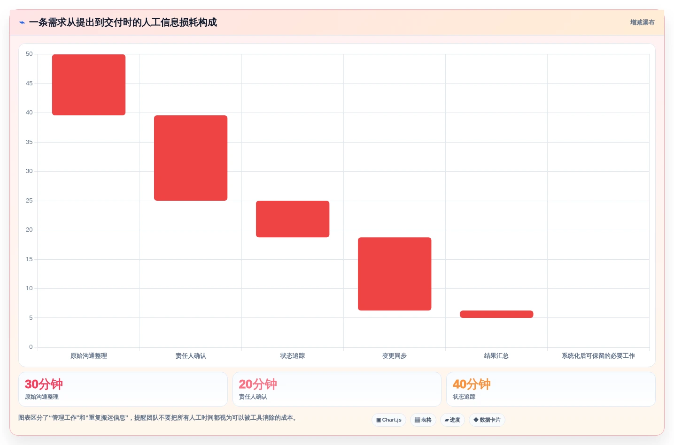This screenshot has height=445, width=674.
Task: Click the 40分钟 stat card
Action: point(550,389)
